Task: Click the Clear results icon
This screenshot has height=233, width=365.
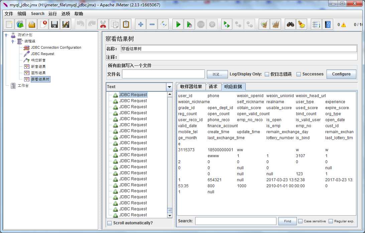Action: [x=264, y=24]
